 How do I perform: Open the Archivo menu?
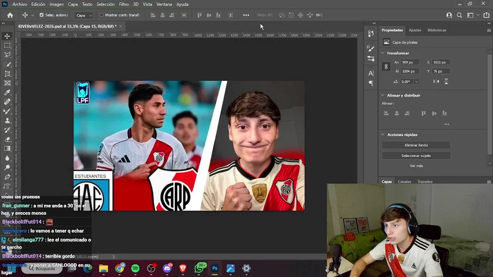coord(20,4)
